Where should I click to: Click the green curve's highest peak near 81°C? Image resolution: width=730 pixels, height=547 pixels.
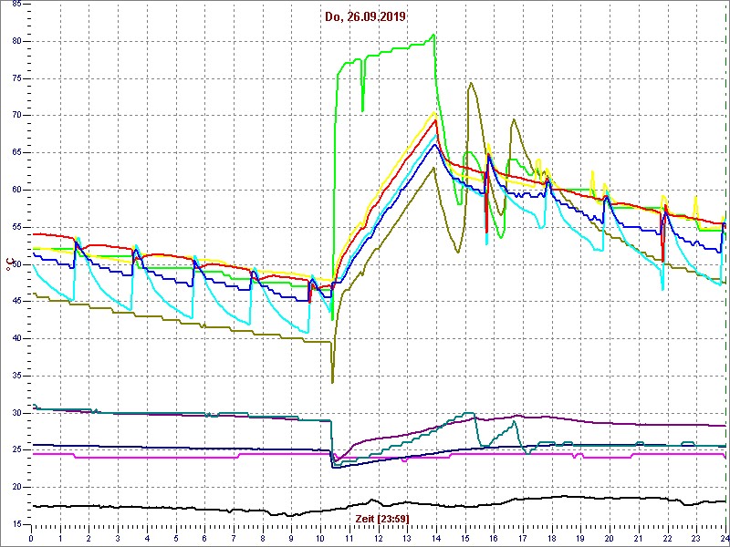[x=433, y=35]
